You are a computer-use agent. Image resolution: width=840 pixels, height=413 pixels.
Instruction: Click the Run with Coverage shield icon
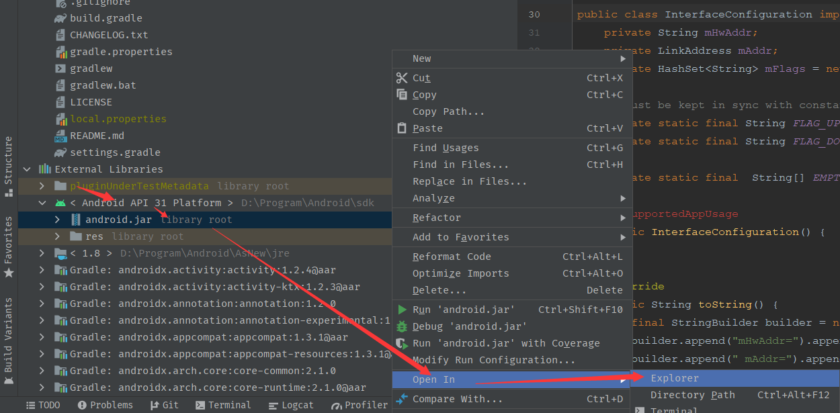(x=402, y=343)
